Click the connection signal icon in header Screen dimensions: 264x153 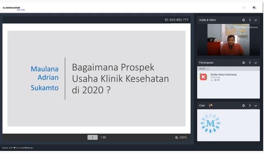pos(244,8)
